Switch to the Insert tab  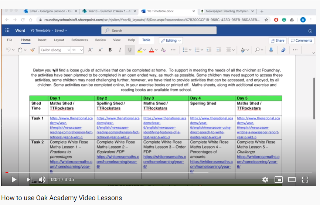pyautogui.click(x=42, y=40)
